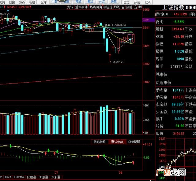This screenshot has height=181, width=196.
Task: Switch to 深股通 tab
Action: coord(56,177)
